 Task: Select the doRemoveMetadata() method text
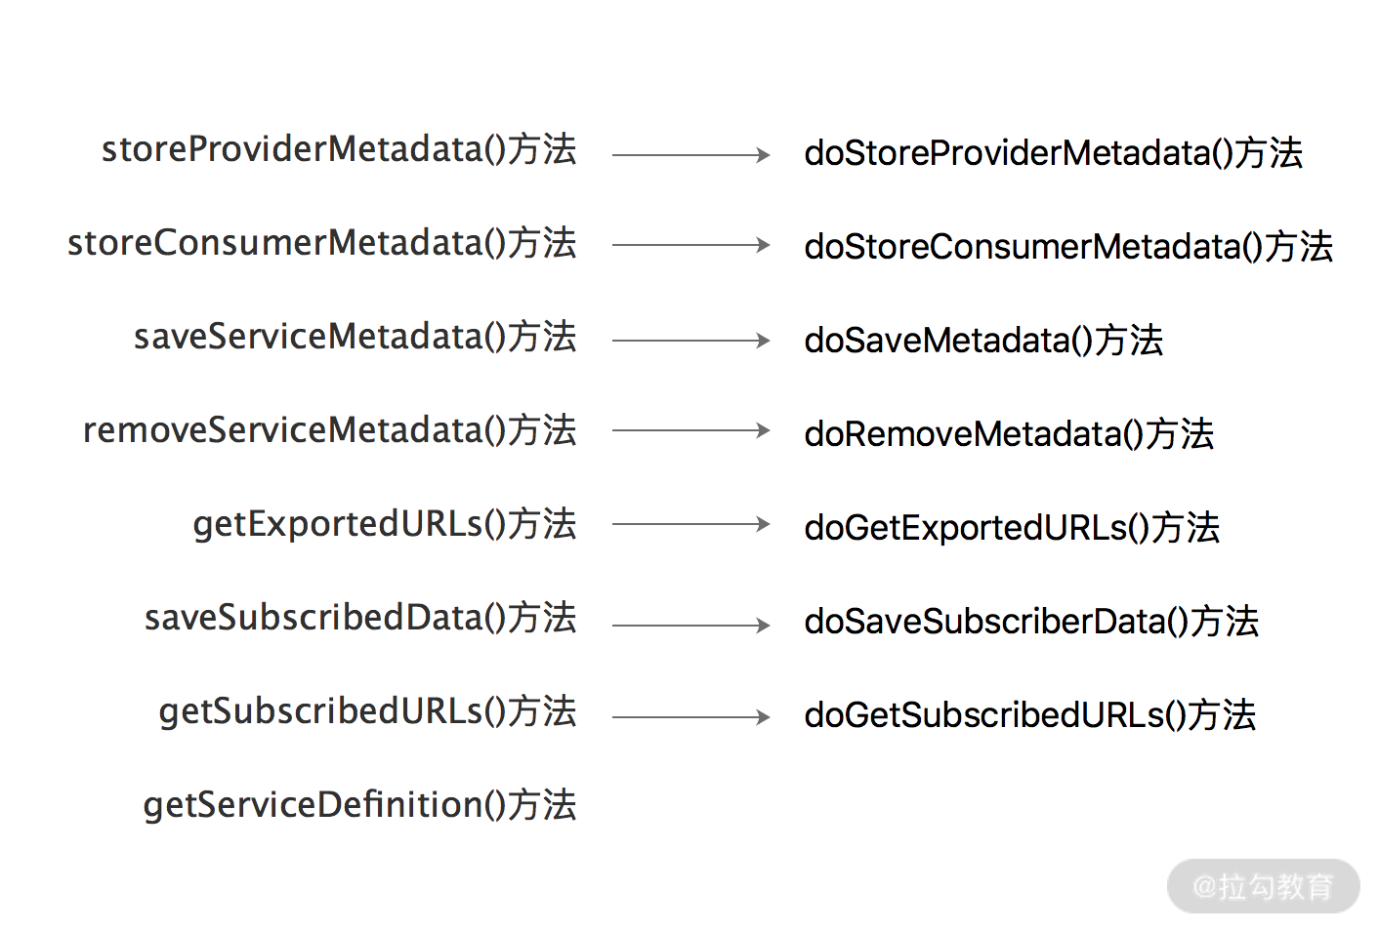(x=1008, y=434)
